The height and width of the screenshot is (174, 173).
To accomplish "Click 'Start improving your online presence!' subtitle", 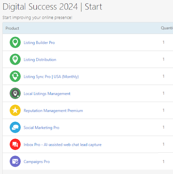I will [37, 18].
